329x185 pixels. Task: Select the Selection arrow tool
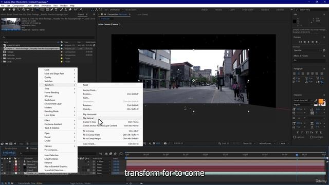tap(9, 10)
